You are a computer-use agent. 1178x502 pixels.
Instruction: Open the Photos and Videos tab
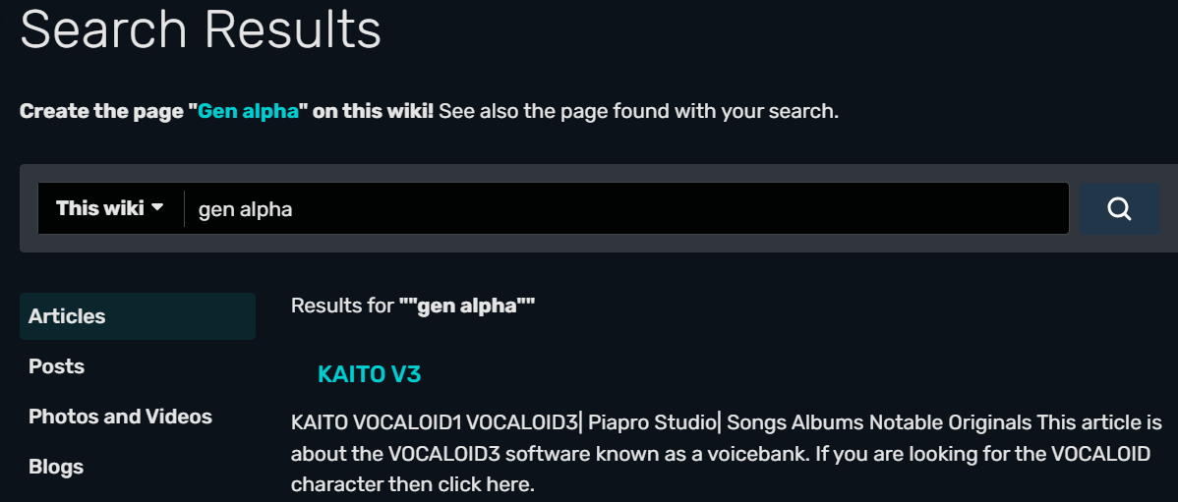120,417
